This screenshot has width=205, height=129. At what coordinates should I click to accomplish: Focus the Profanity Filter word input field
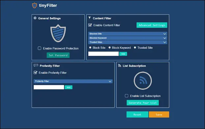coord(49,87)
